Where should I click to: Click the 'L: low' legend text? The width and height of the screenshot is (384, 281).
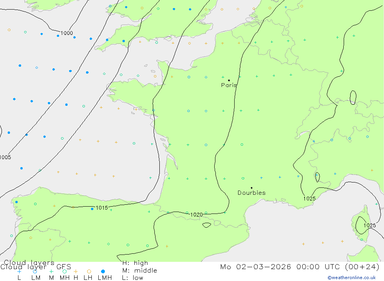click(x=132, y=278)
